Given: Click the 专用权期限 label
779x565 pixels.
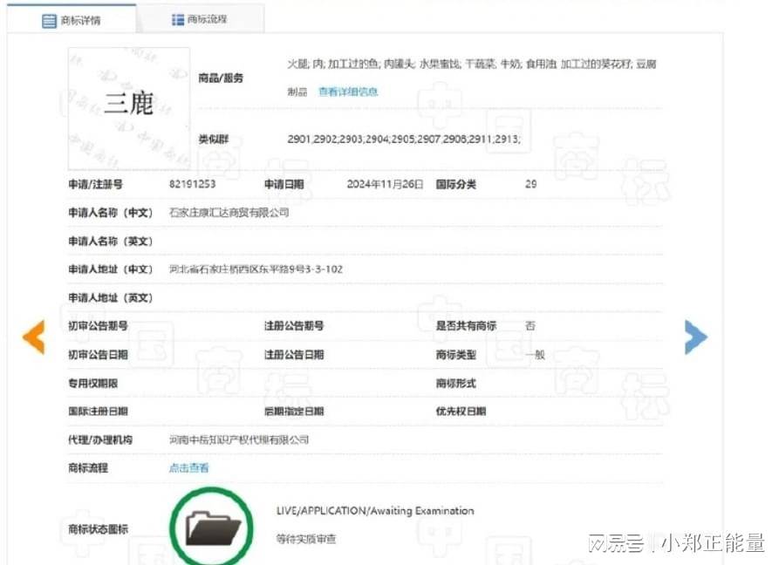Looking at the screenshot, I should tap(92, 383).
